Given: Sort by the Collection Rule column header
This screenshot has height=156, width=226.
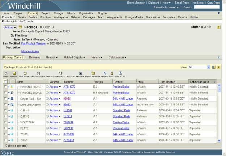Looking at the screenshot, I should tap(202, 82).
